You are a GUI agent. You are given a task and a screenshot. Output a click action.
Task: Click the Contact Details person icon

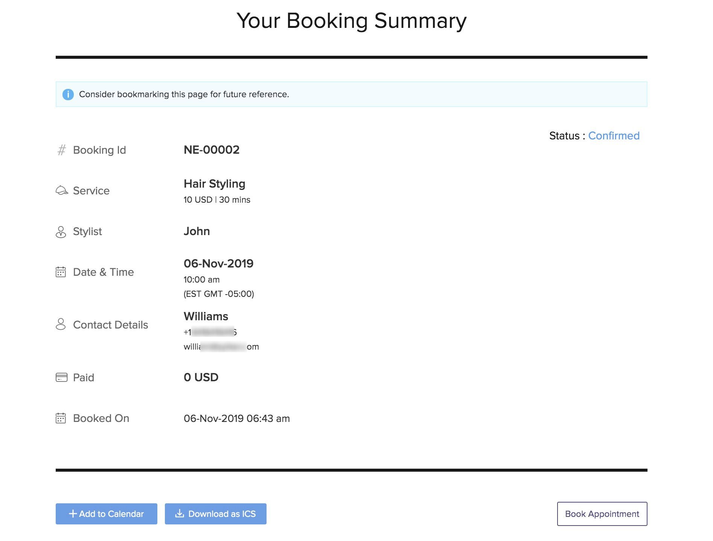pos(61,324)
